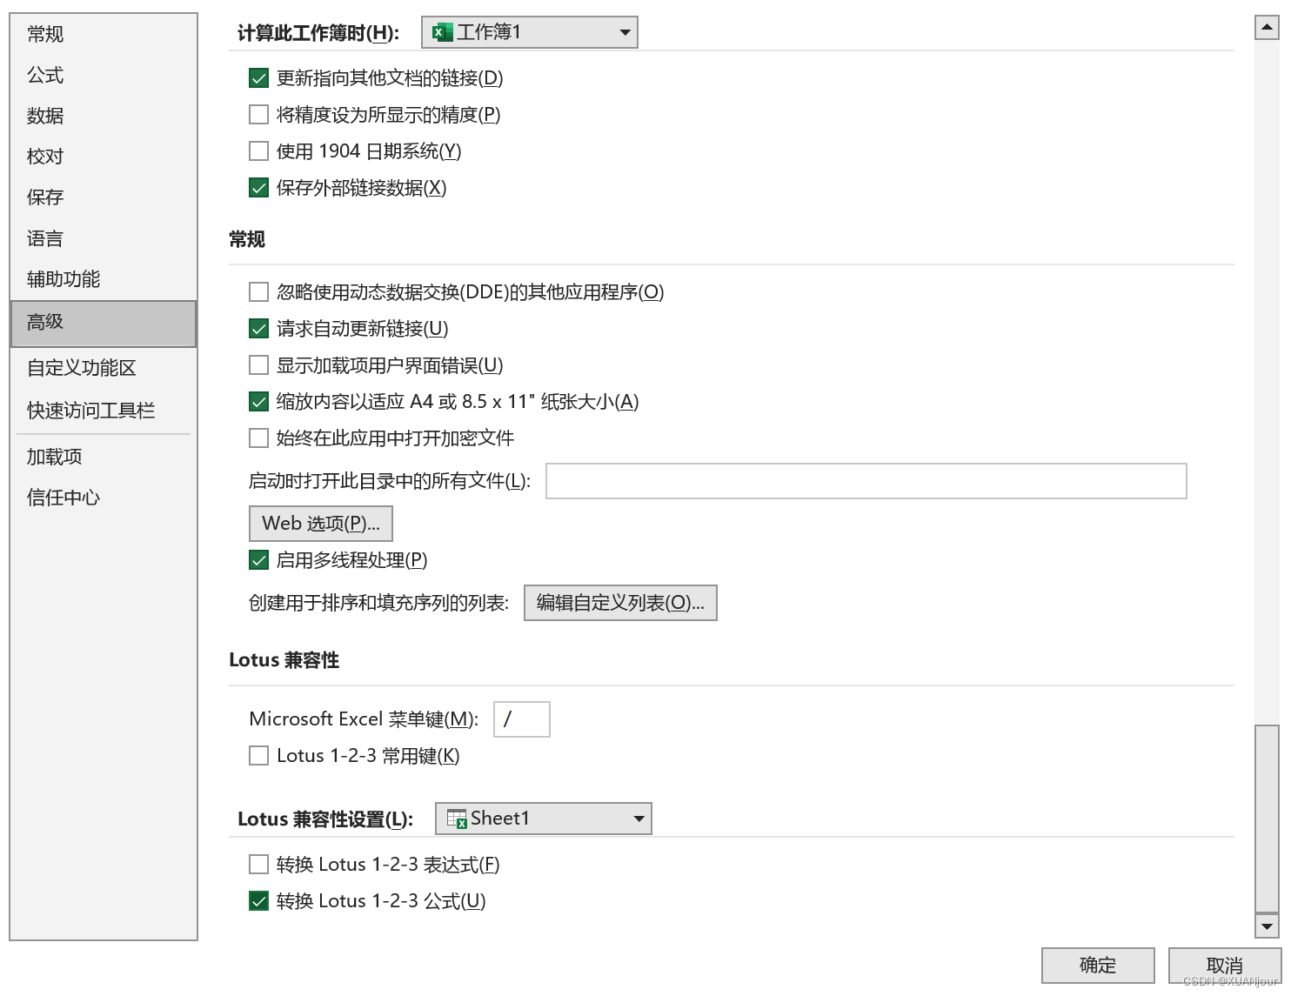Cancel dialog with 取消 button
Image resolution: width=1291 pixels, height=996 pixels.
(1225, 966)
